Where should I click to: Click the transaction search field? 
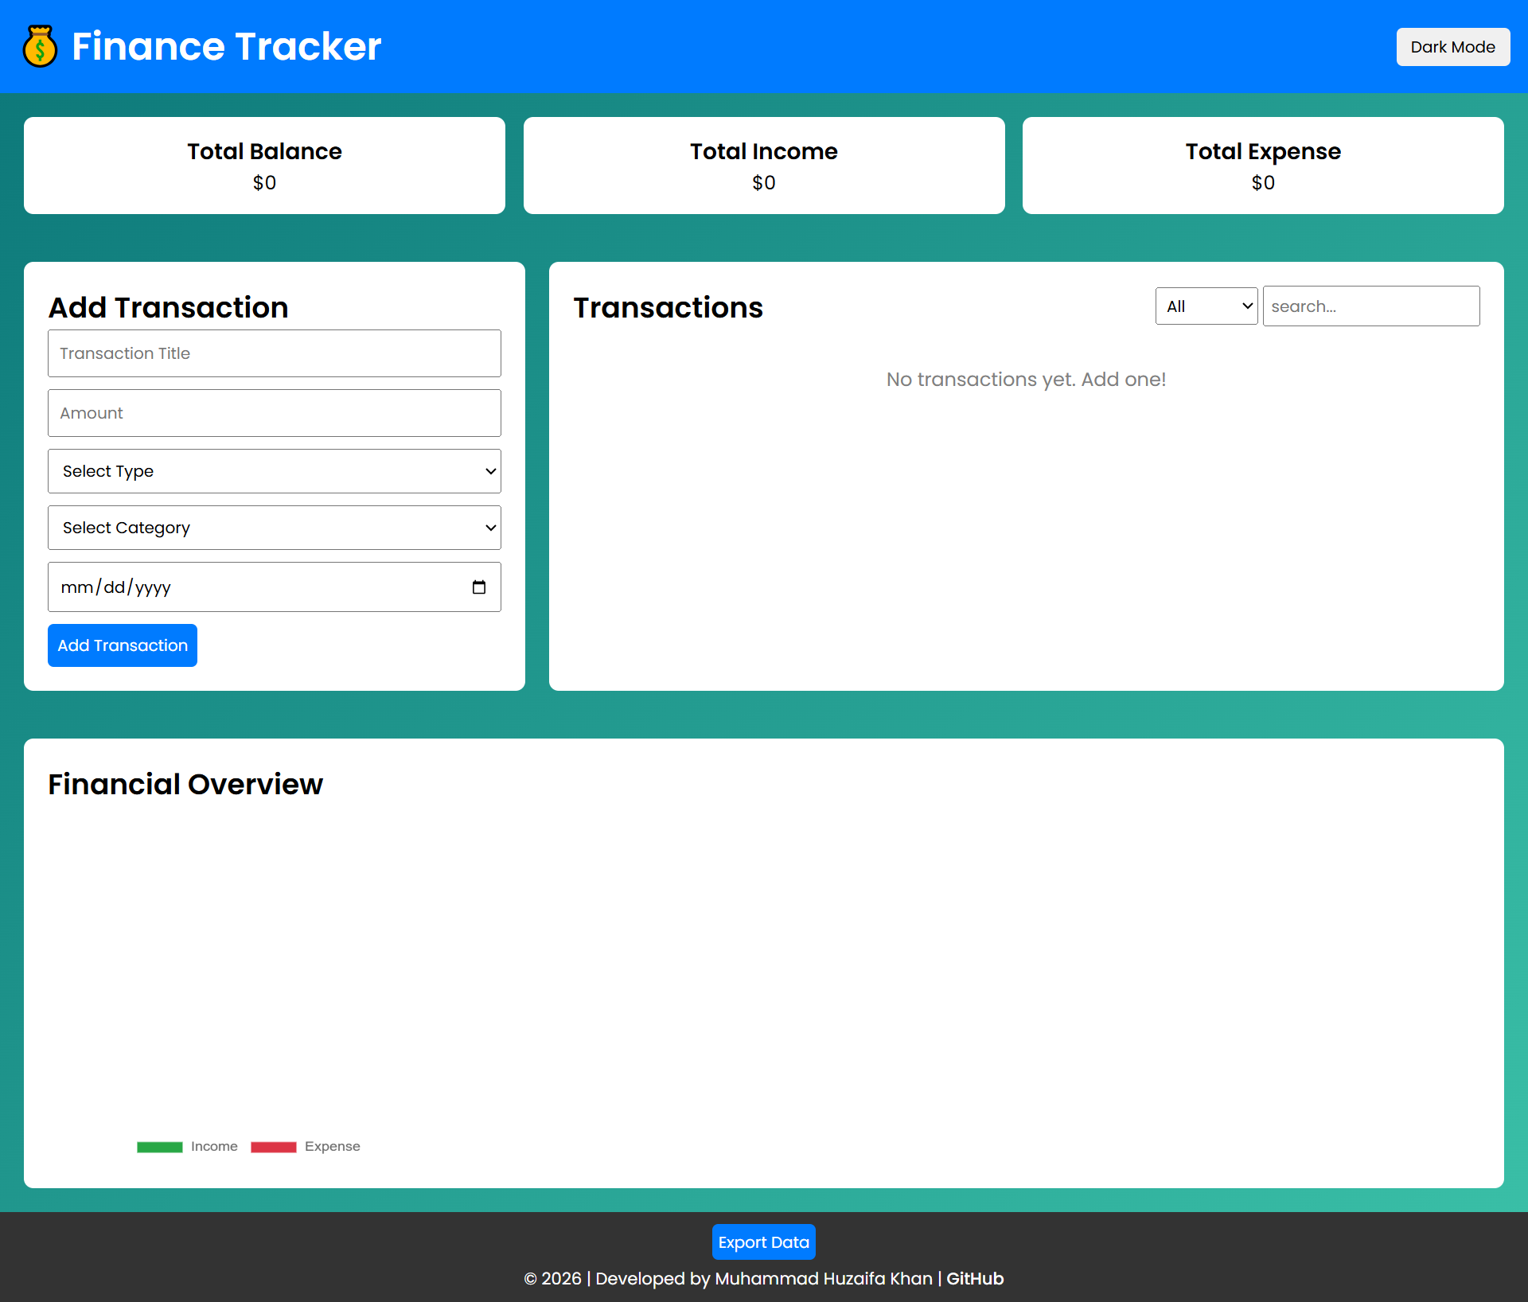1370,306
